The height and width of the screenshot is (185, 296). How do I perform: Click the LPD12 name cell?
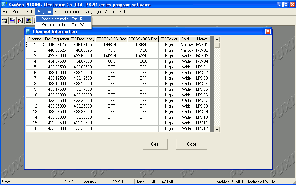coord(202,128)
